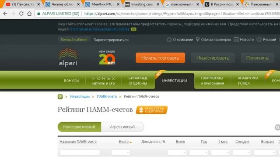280x157 pixels.
Task: Open the Аналитика Forex menu
Action: pos(248,81)
